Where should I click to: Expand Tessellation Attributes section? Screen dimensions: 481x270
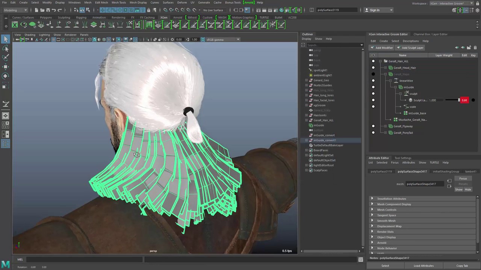point(423,199)
